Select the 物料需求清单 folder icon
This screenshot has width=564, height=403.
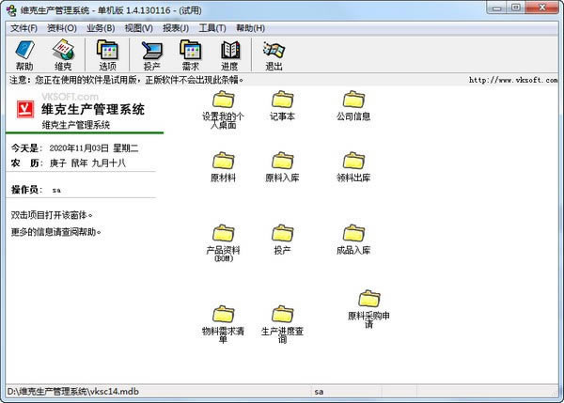[223, 316]
